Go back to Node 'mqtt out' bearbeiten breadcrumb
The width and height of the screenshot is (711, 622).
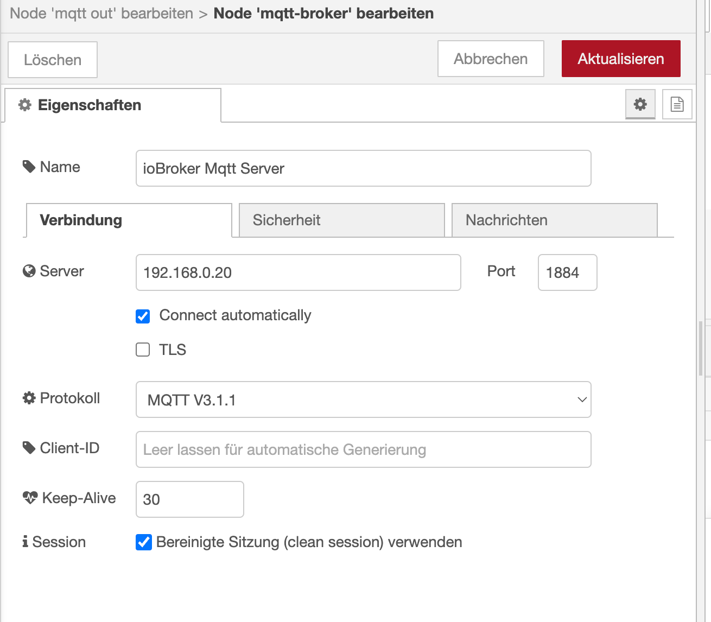pyautogui.click(x=101, y=14)
